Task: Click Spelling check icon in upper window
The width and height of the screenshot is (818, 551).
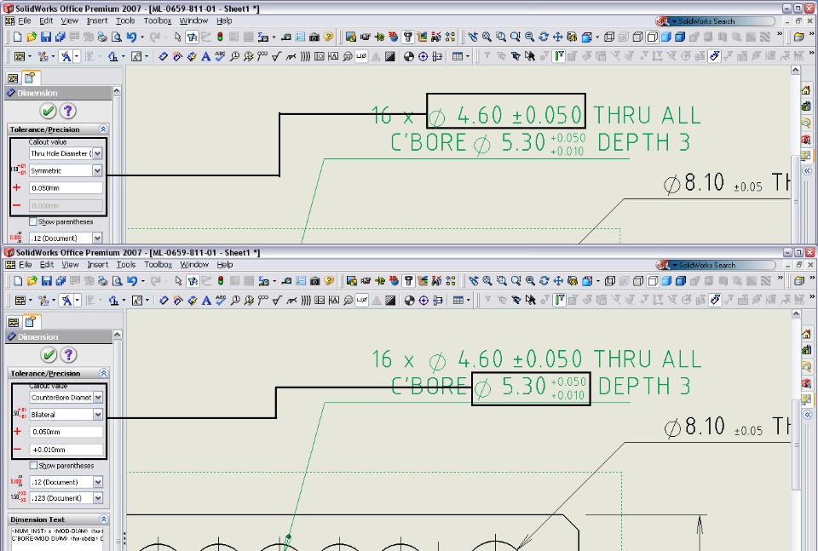Action: (220, 56)
